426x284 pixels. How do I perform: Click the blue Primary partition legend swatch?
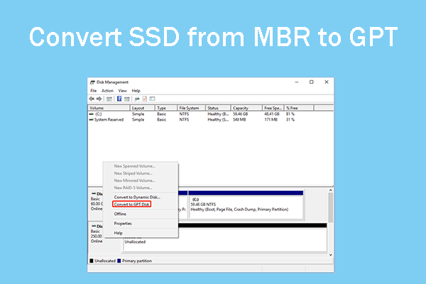(x=119, y=261)
